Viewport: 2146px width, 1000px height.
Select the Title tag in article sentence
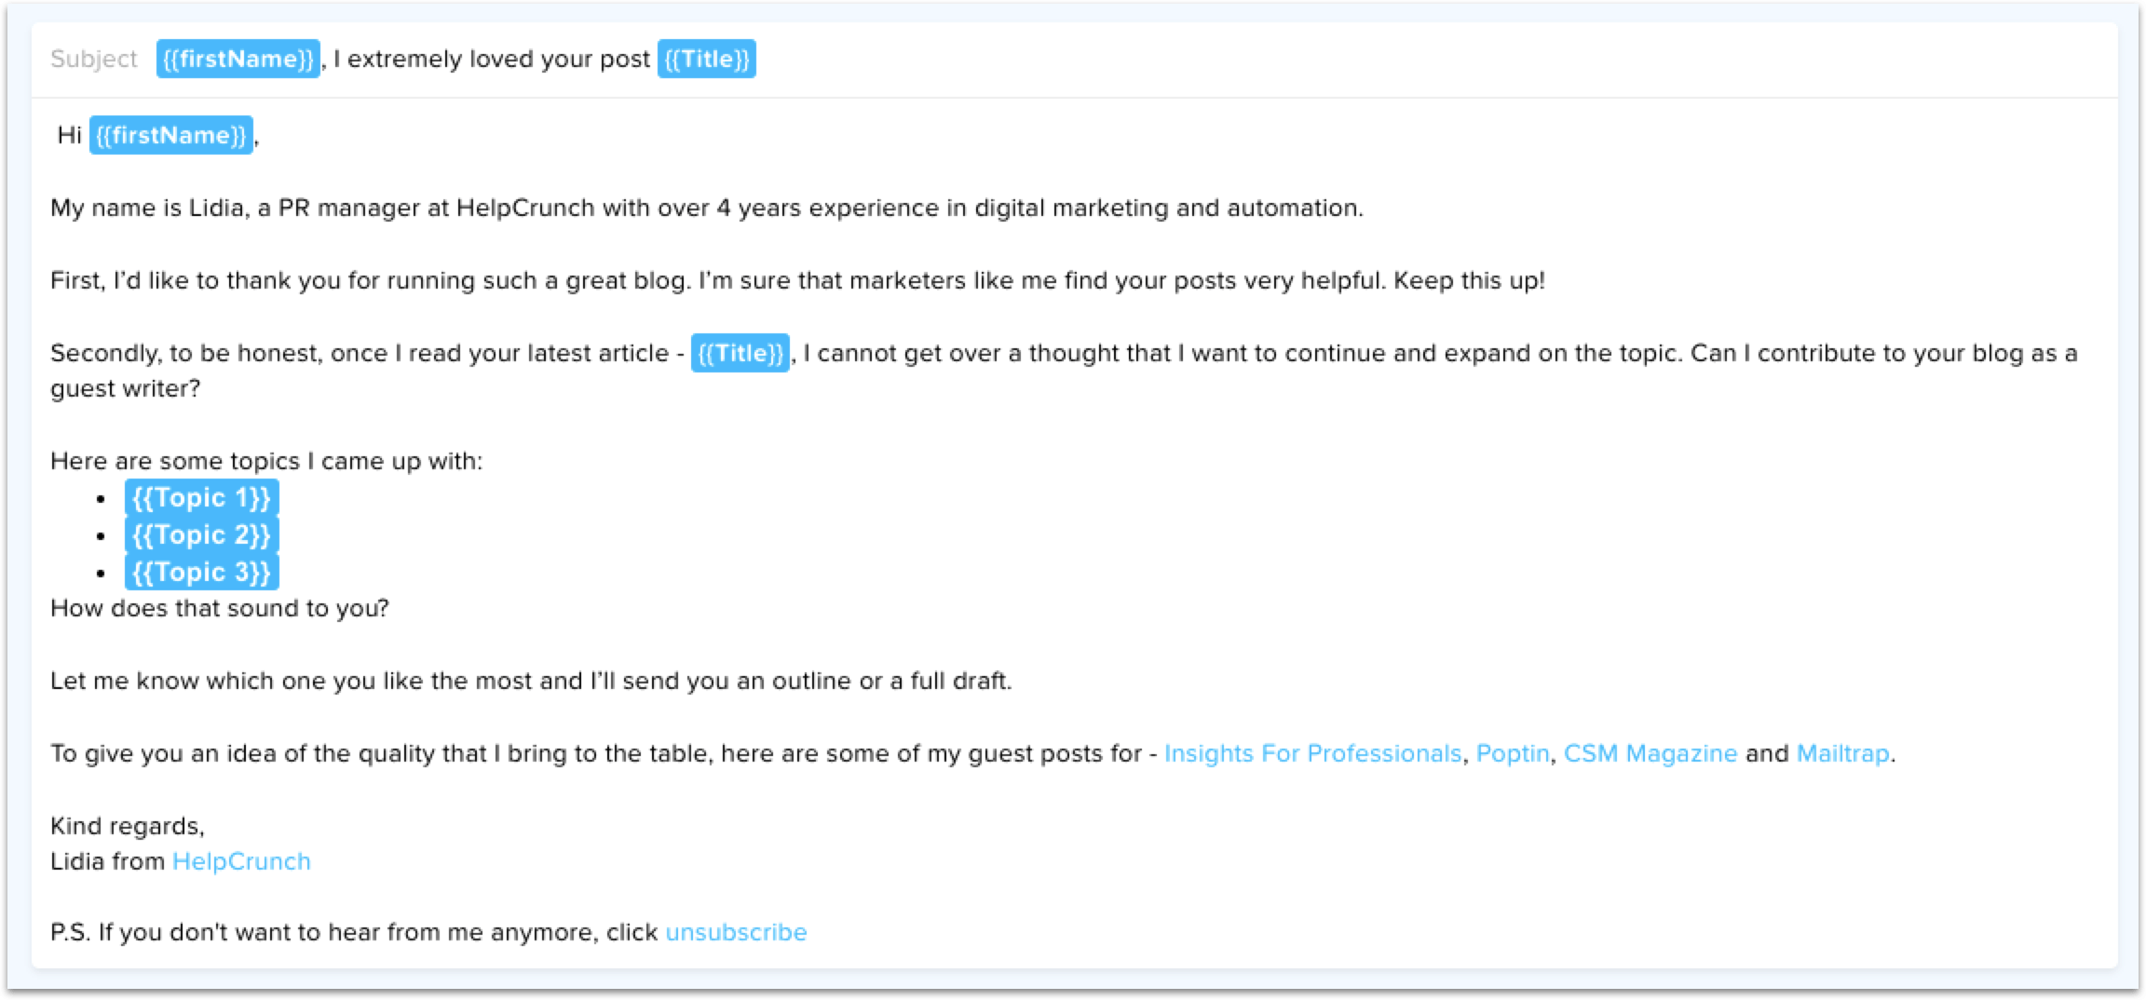click(x=740, y=353)
